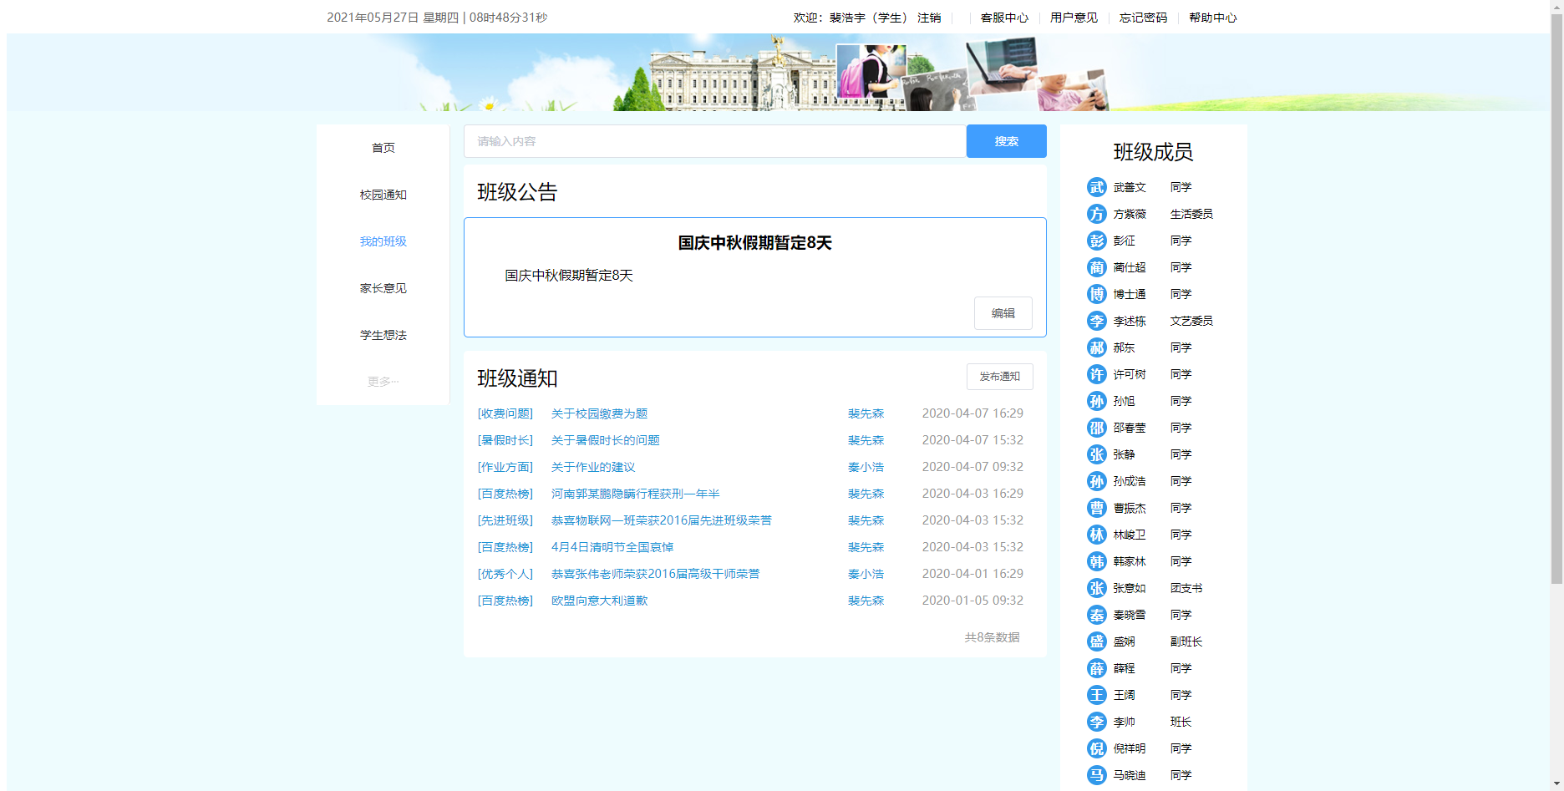Click the avatar icon for 郝东
The image size is (1564, 791).
coord(1096,347)
